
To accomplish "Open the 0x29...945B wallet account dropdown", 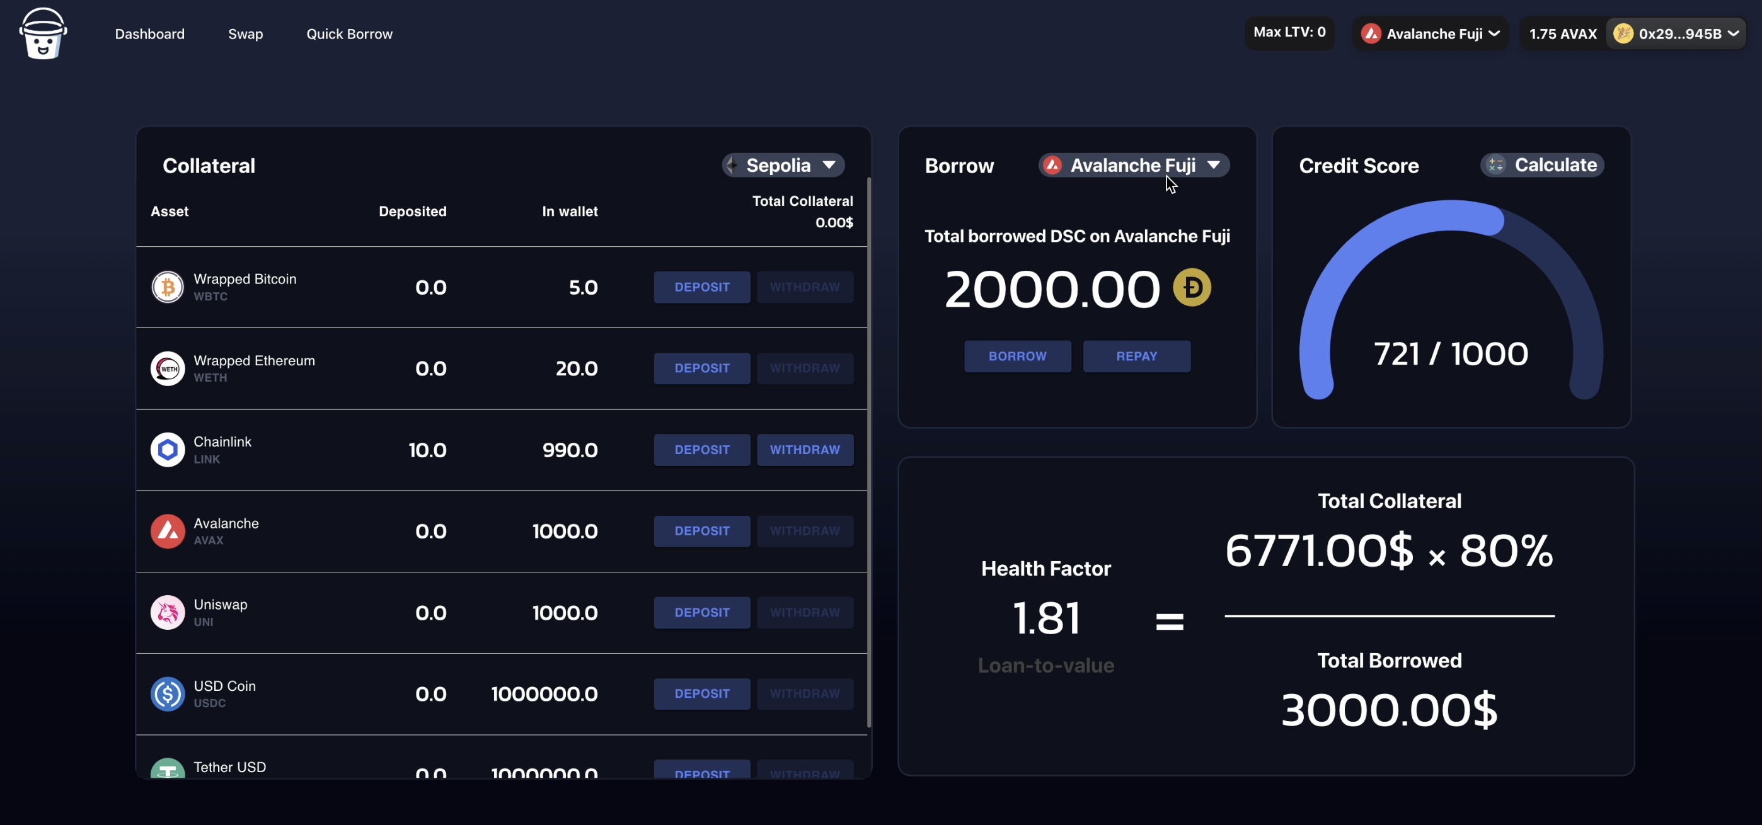I will coord(1680,33).
